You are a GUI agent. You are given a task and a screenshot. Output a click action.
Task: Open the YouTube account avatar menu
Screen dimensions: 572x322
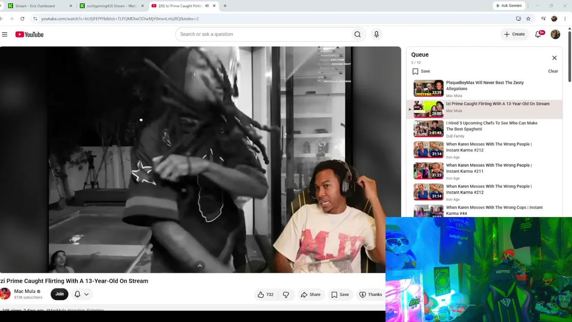click(555, 34)
